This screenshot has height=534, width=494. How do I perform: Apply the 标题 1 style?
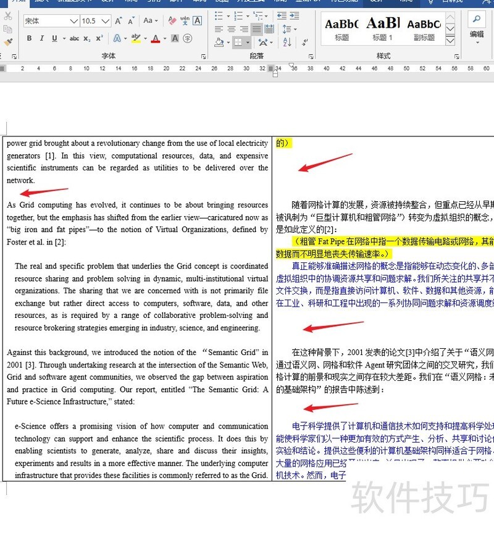[x=383, y=28]
